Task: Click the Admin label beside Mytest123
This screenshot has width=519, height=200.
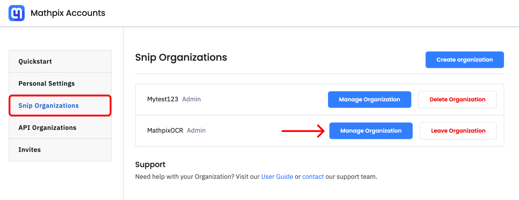Action: 191,99
